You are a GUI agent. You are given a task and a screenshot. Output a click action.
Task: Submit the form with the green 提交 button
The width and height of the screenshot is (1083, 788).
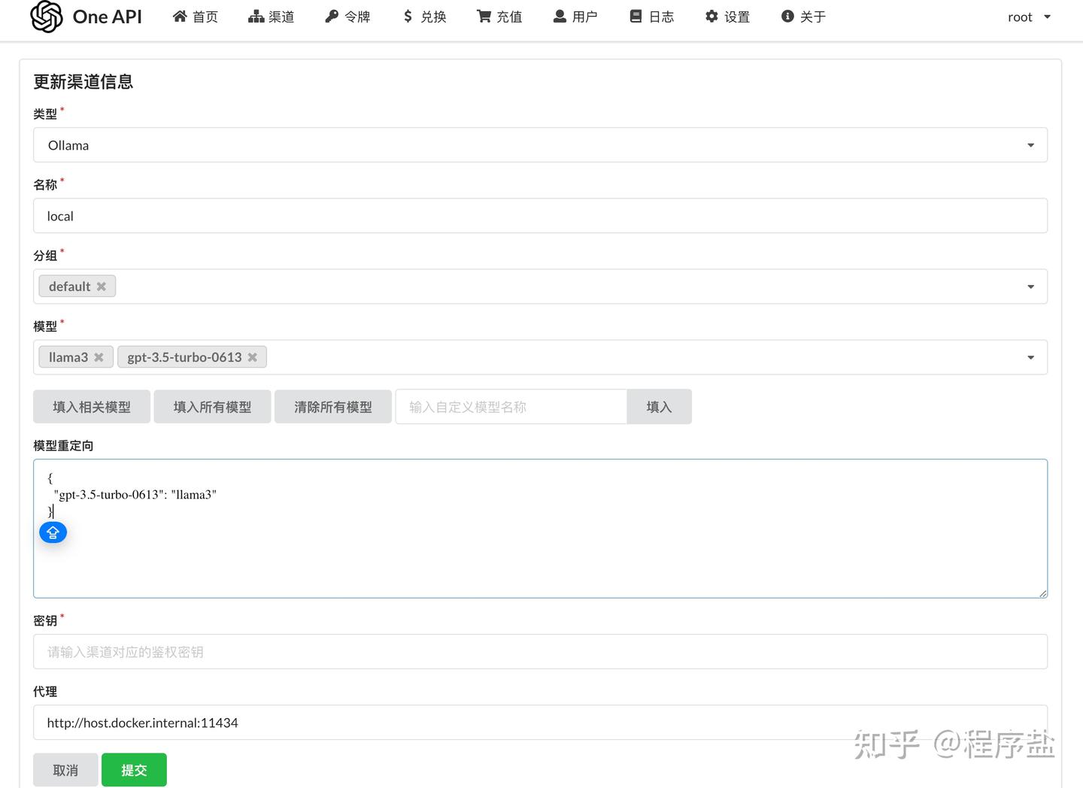[x=134, y=769]
